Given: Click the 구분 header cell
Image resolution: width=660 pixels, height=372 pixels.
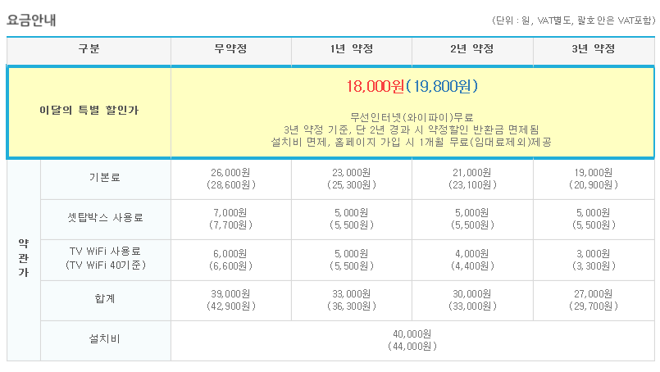Looking at the screenshot, I should pyautogui.click(x=89, y=50).
